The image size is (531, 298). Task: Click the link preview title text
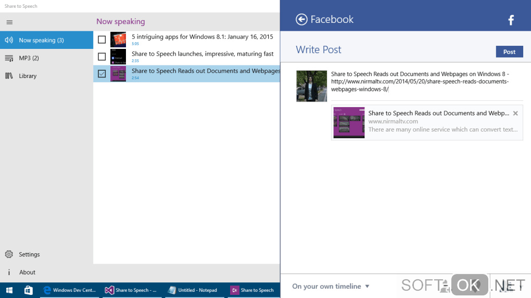click(x=438, y=113)
